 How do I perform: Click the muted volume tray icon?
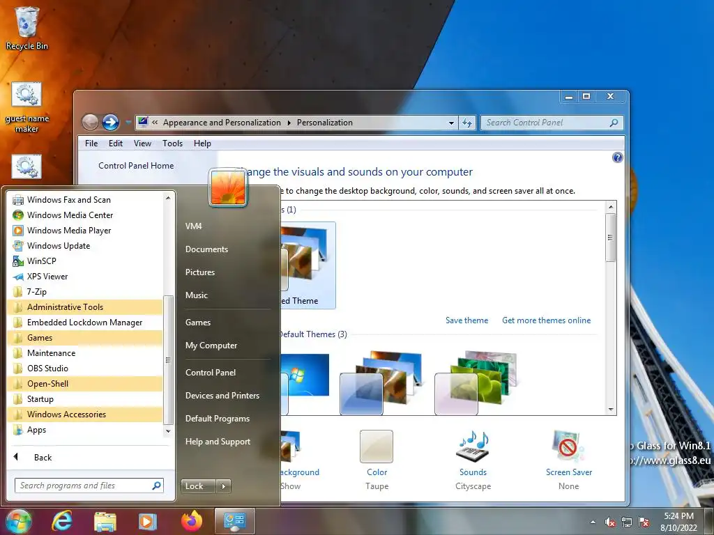[610, 522]
